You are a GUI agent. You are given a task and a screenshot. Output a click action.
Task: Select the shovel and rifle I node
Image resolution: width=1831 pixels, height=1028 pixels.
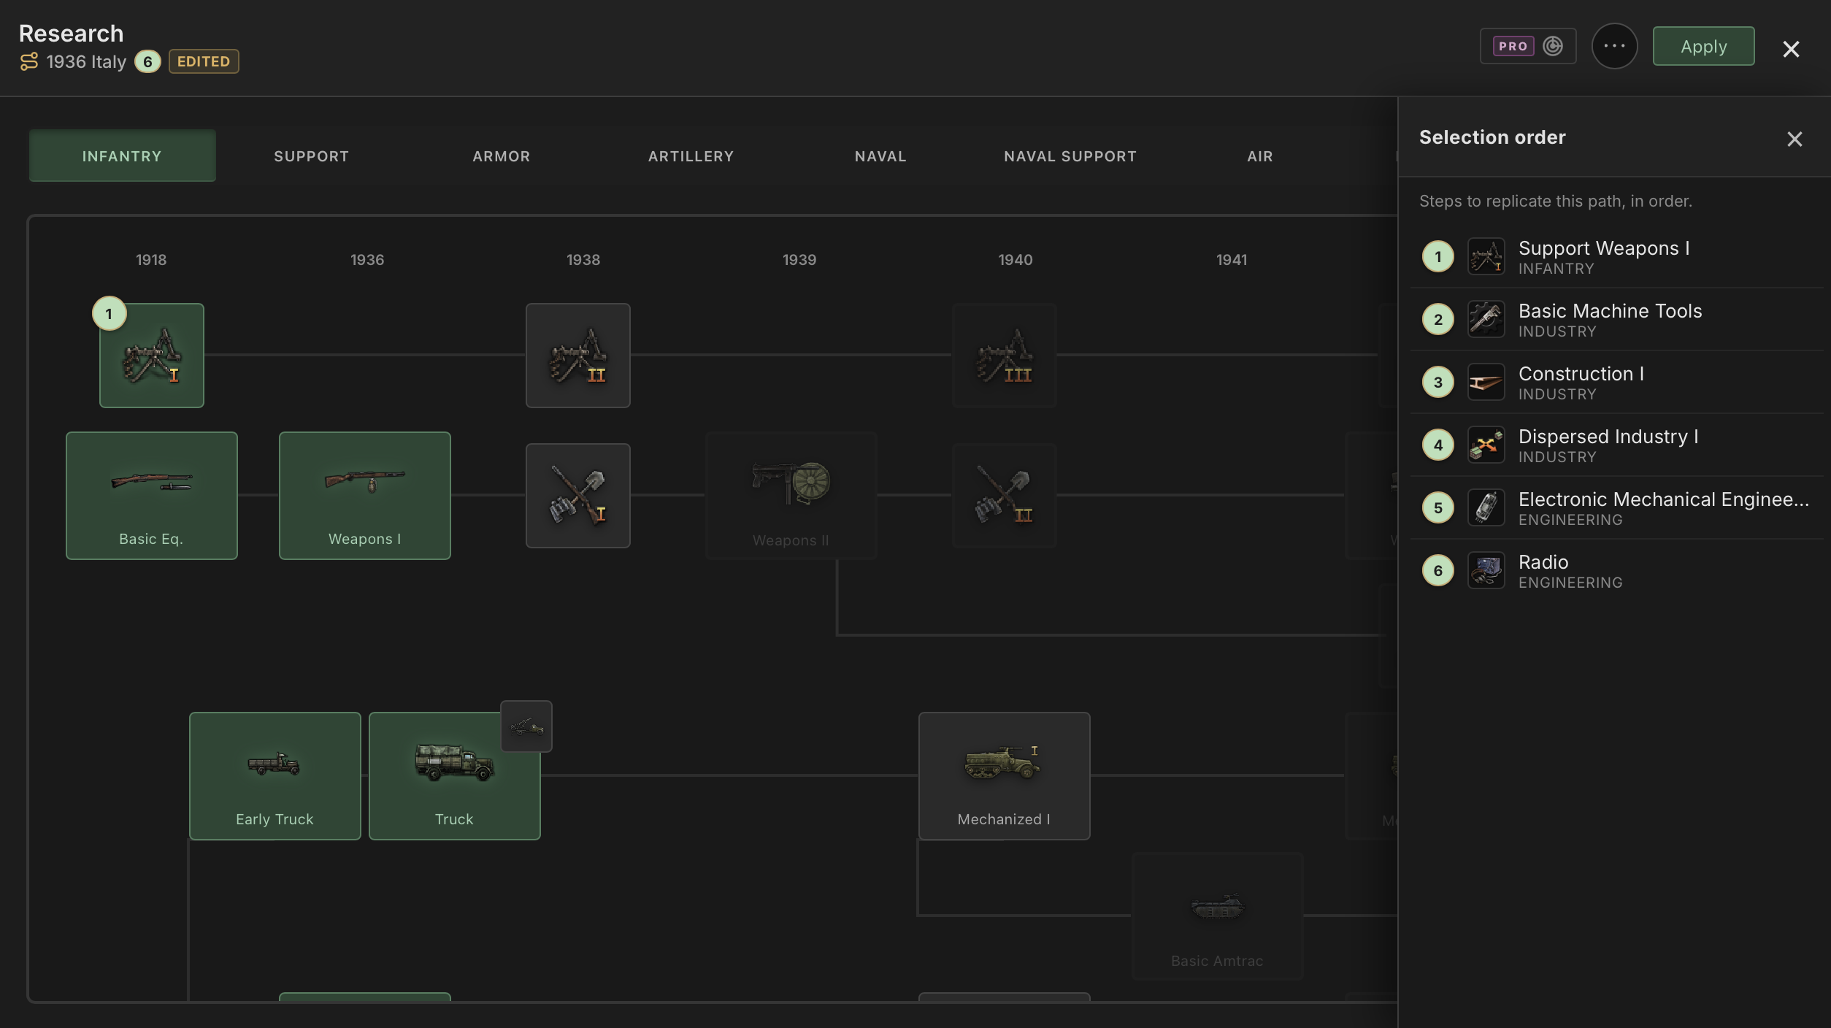[578, 496]
